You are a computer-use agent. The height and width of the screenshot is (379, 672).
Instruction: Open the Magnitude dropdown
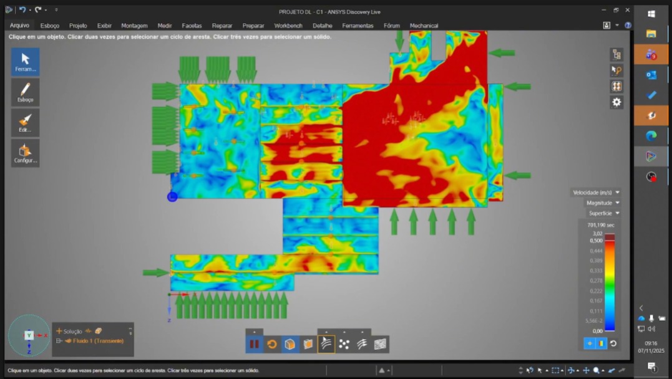point(602,203)
